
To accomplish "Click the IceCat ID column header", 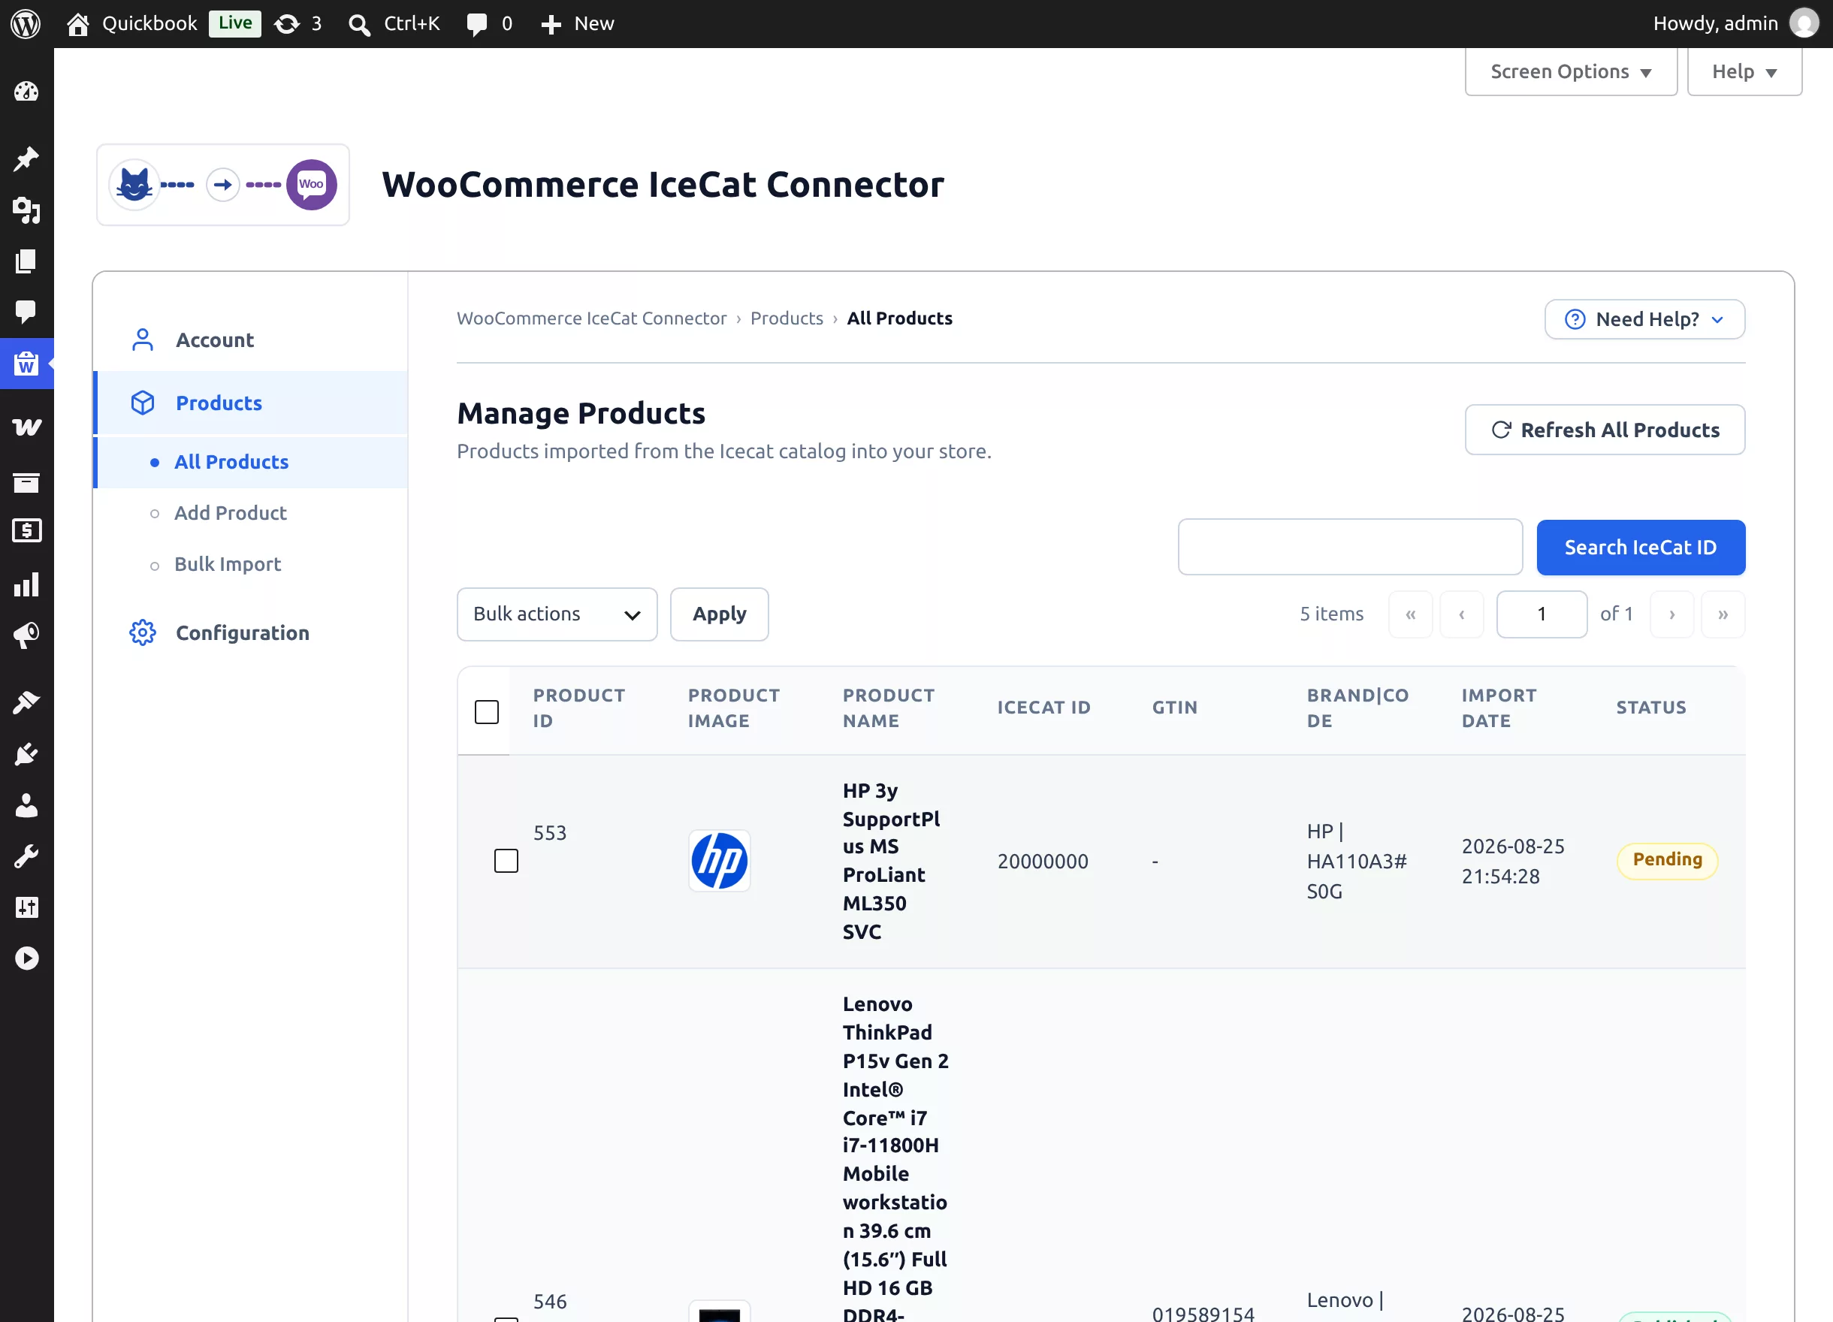I will pos(1043,708).
